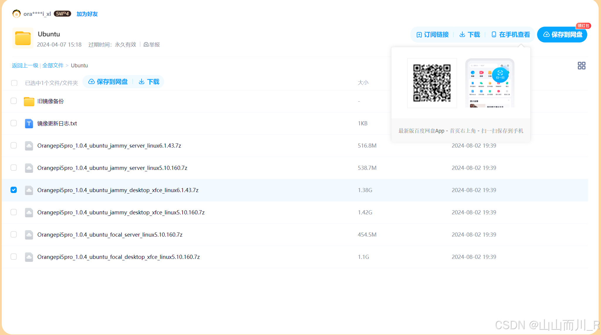Click the ora****i_xl username
This screenshot has height=335, width=601.
click(37, 14)
